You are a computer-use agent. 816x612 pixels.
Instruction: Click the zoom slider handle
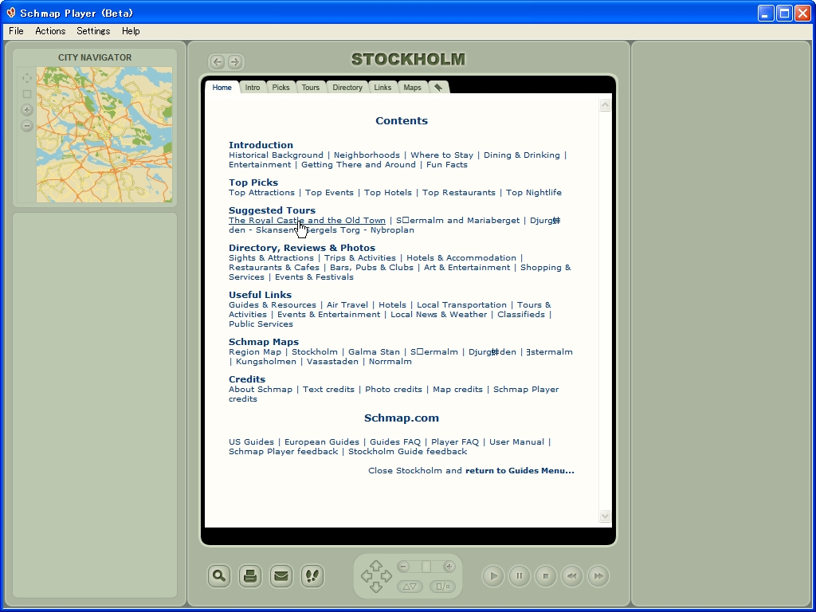(426, 567)
